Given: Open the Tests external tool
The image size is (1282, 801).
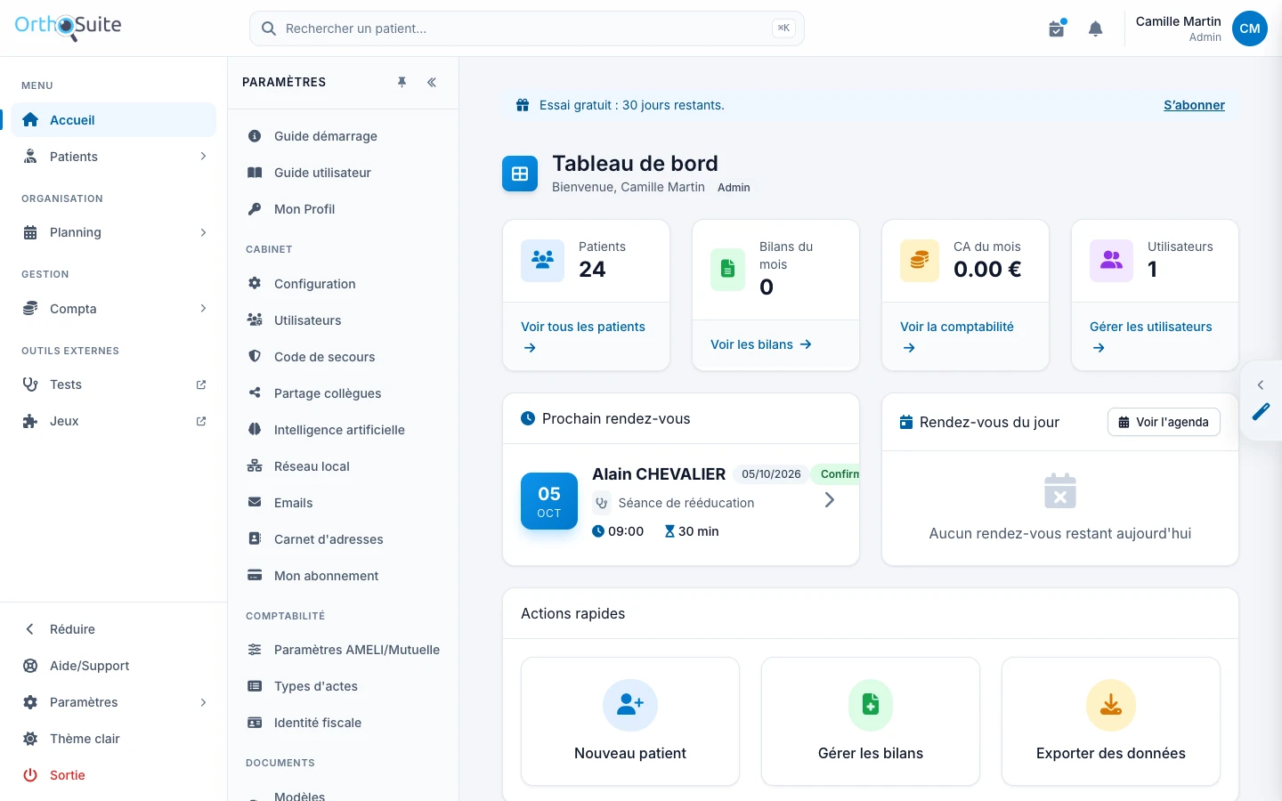Looking at the screenshot, I should pyautogui.click(x=114, y=384).
